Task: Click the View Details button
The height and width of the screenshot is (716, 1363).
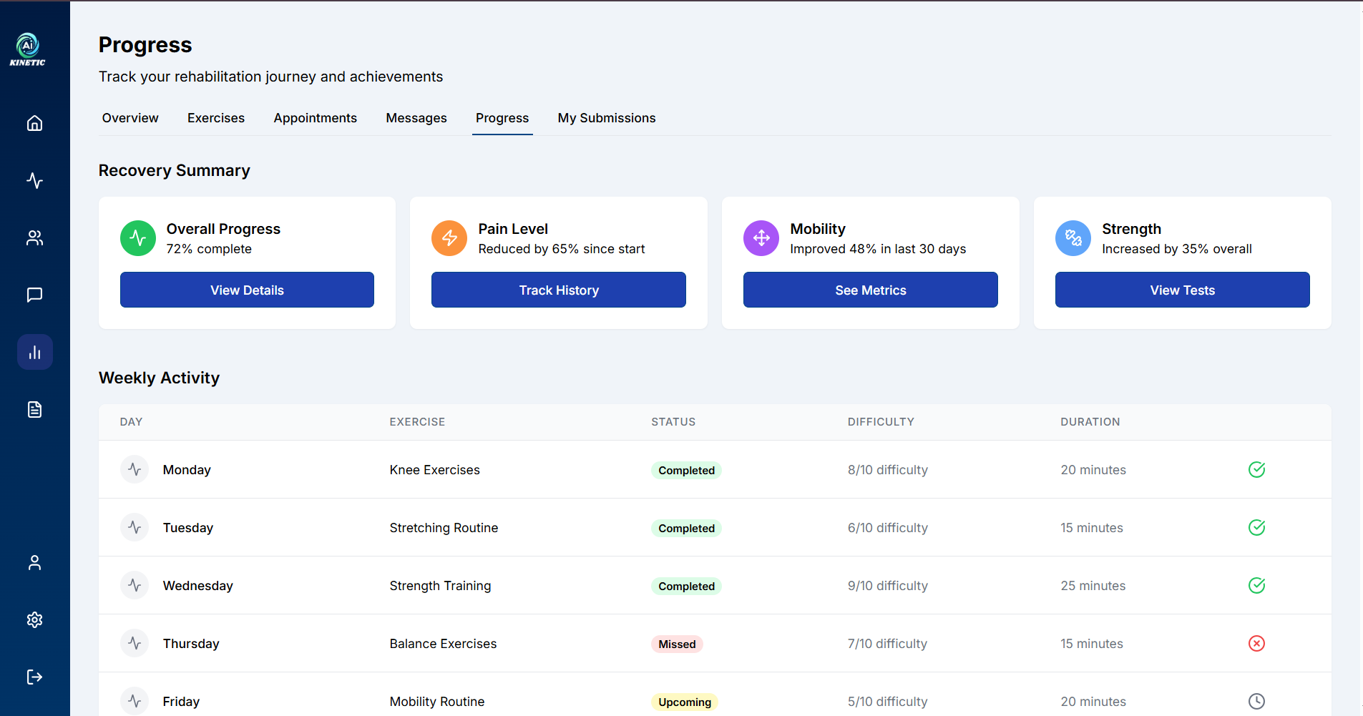Action: (x=247, y=290)
